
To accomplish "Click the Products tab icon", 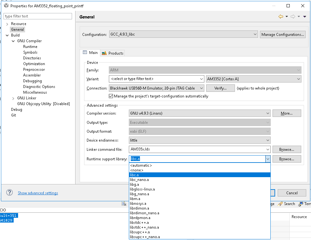I will point(104,53).
